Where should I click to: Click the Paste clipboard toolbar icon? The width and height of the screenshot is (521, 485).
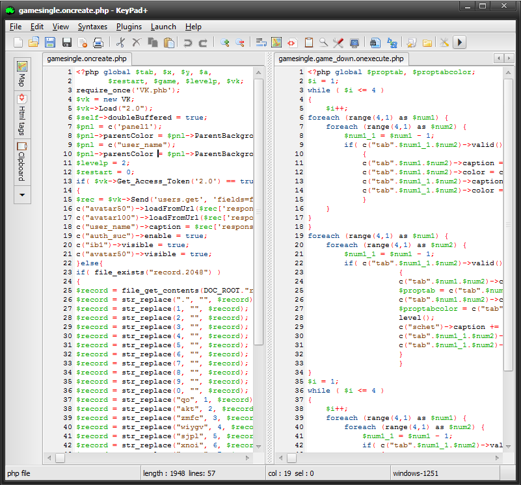169,43
